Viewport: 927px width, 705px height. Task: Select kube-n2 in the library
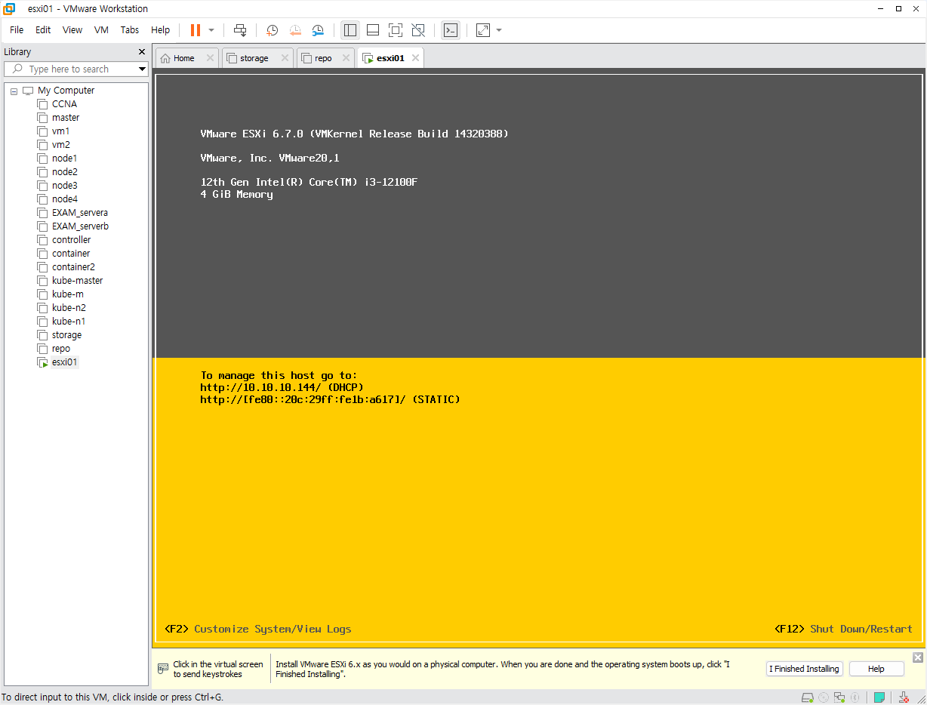(x=69, y=308)
